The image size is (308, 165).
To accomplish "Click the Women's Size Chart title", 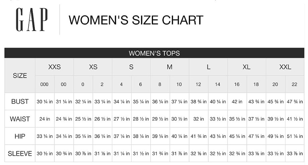I will pos(136,20).
